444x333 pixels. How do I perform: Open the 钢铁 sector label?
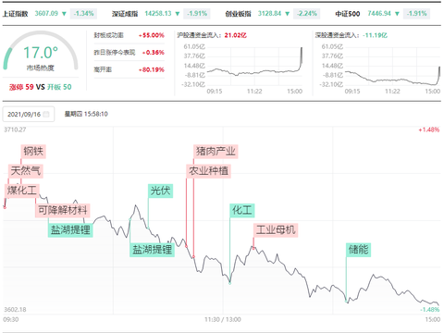[33, 152]
